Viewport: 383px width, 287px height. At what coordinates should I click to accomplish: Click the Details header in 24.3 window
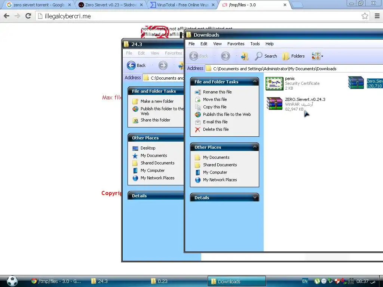point(156,196)
